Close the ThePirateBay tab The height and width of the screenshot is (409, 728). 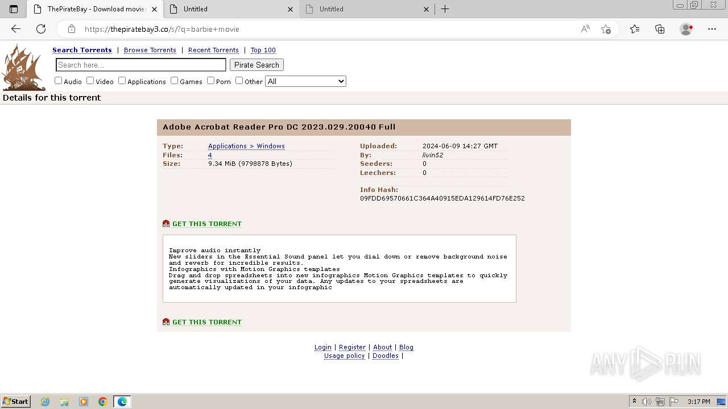point(154,9)
